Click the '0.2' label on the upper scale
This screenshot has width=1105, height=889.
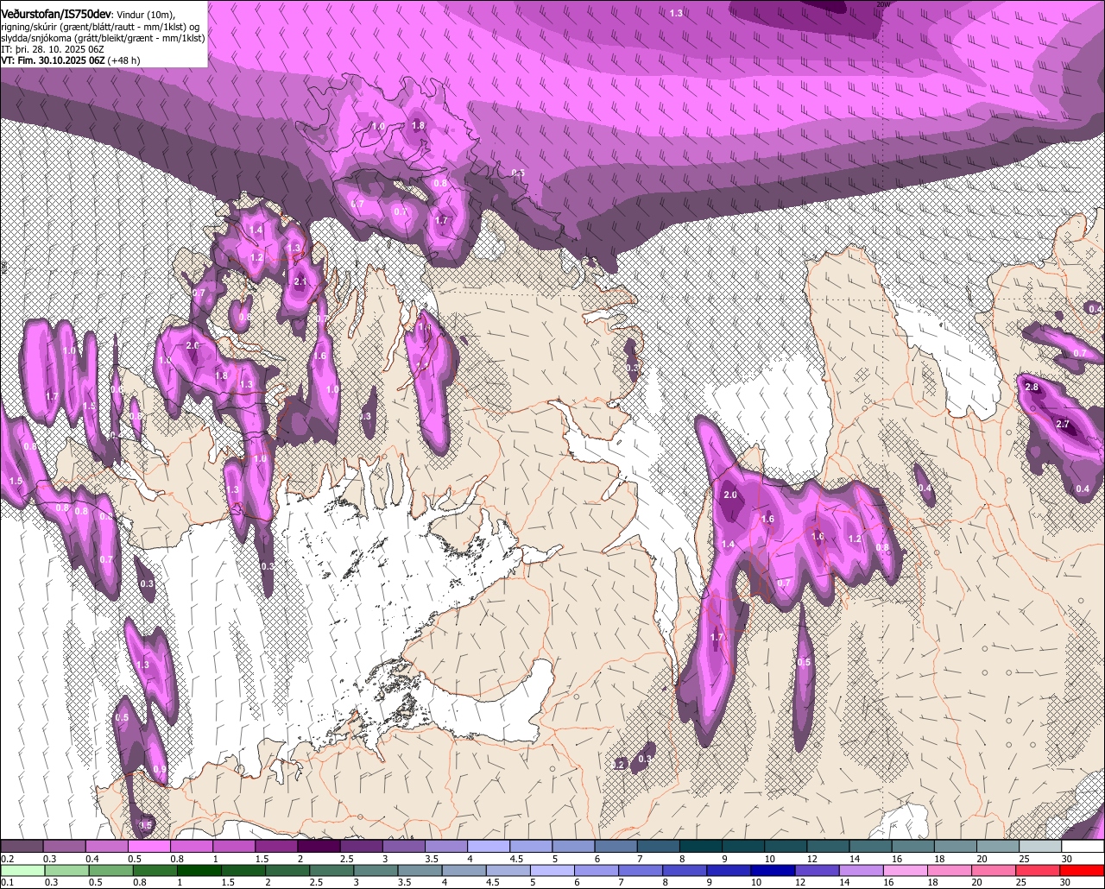[x=8, y=859]
